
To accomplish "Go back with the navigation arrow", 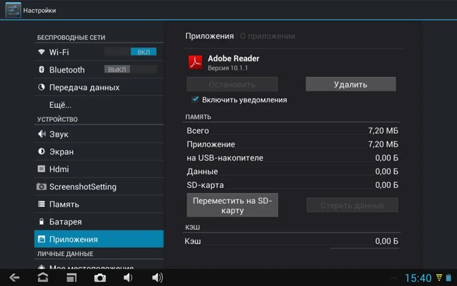I will click(x=14, y=277).
